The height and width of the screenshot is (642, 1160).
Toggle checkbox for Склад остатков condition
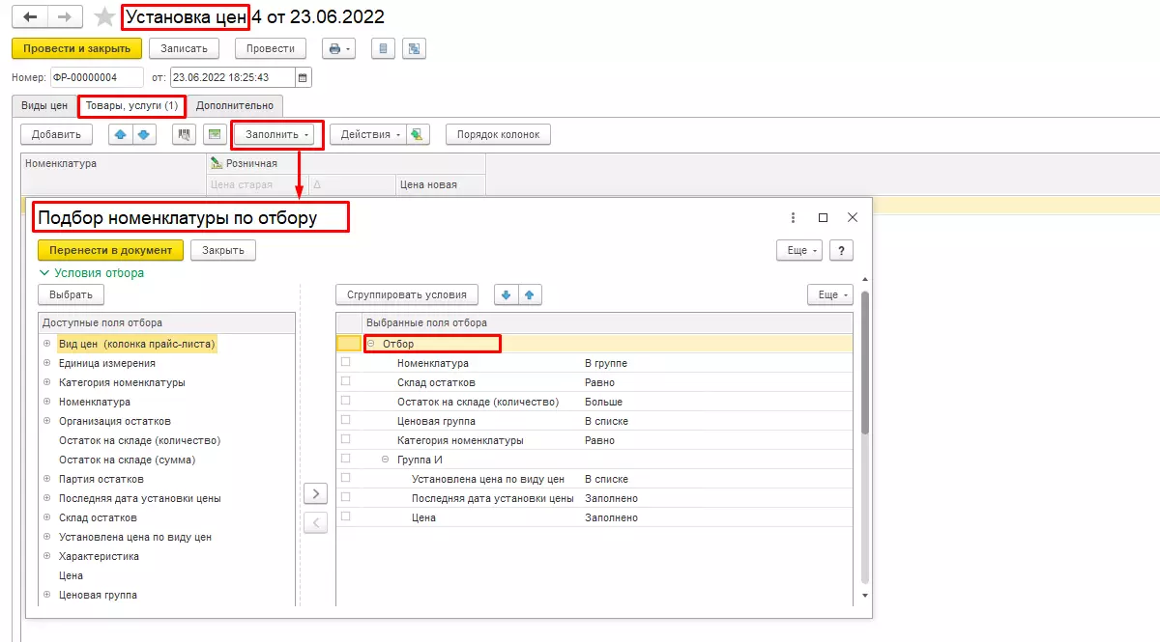345,381
